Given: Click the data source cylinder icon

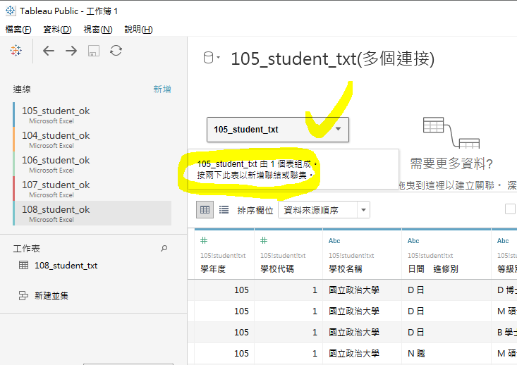Looking at the screenshot, I should click(x=208, y=58).
